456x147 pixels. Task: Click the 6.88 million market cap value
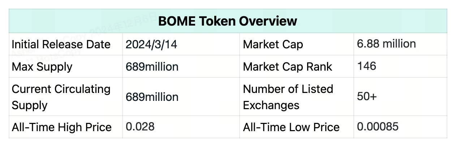386,44
